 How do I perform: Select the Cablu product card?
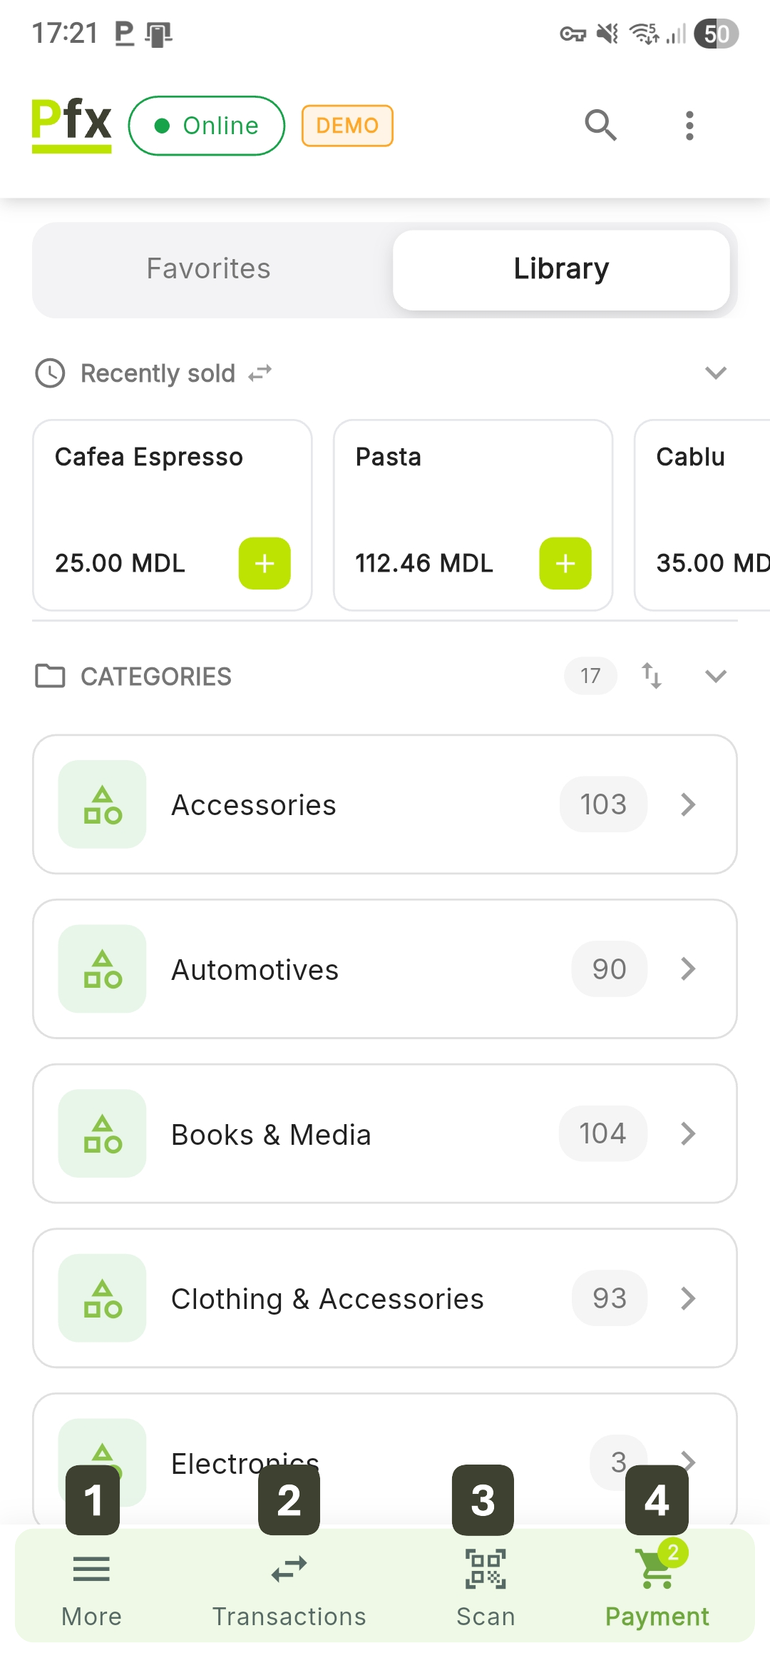point(702,514)
